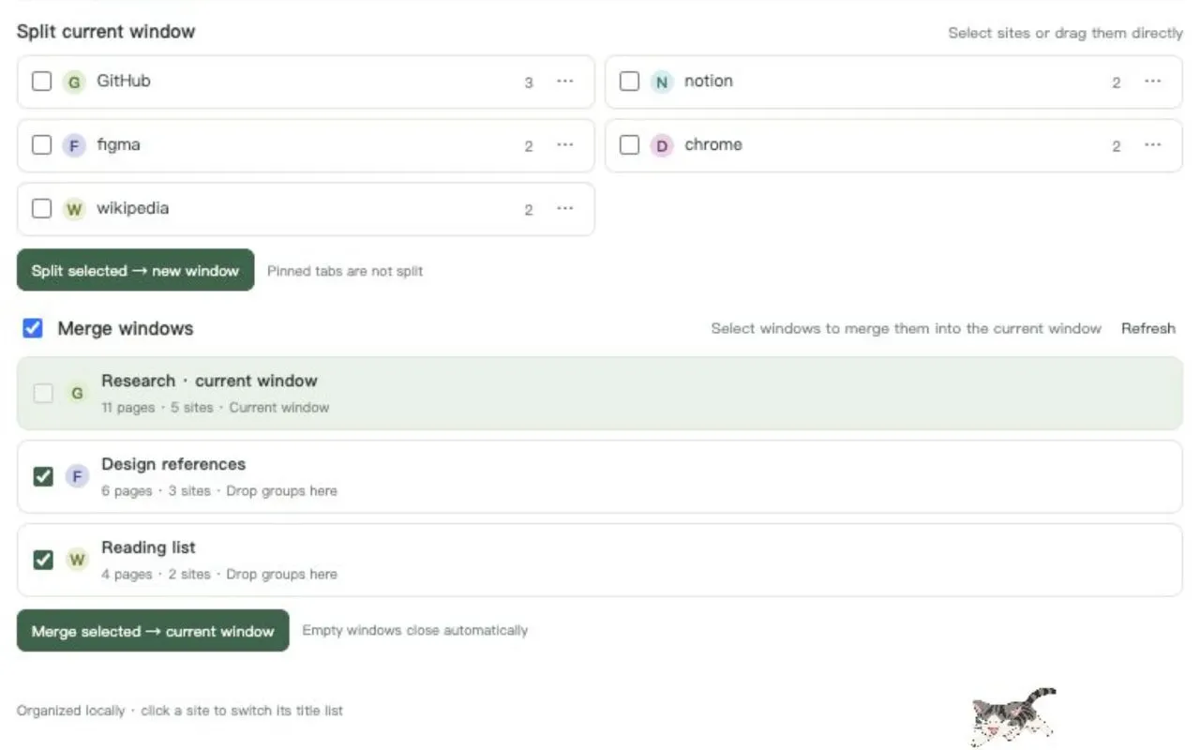Click the F icon in Design references row
The image size is (1200, 750).
click(x=77, y=477)
